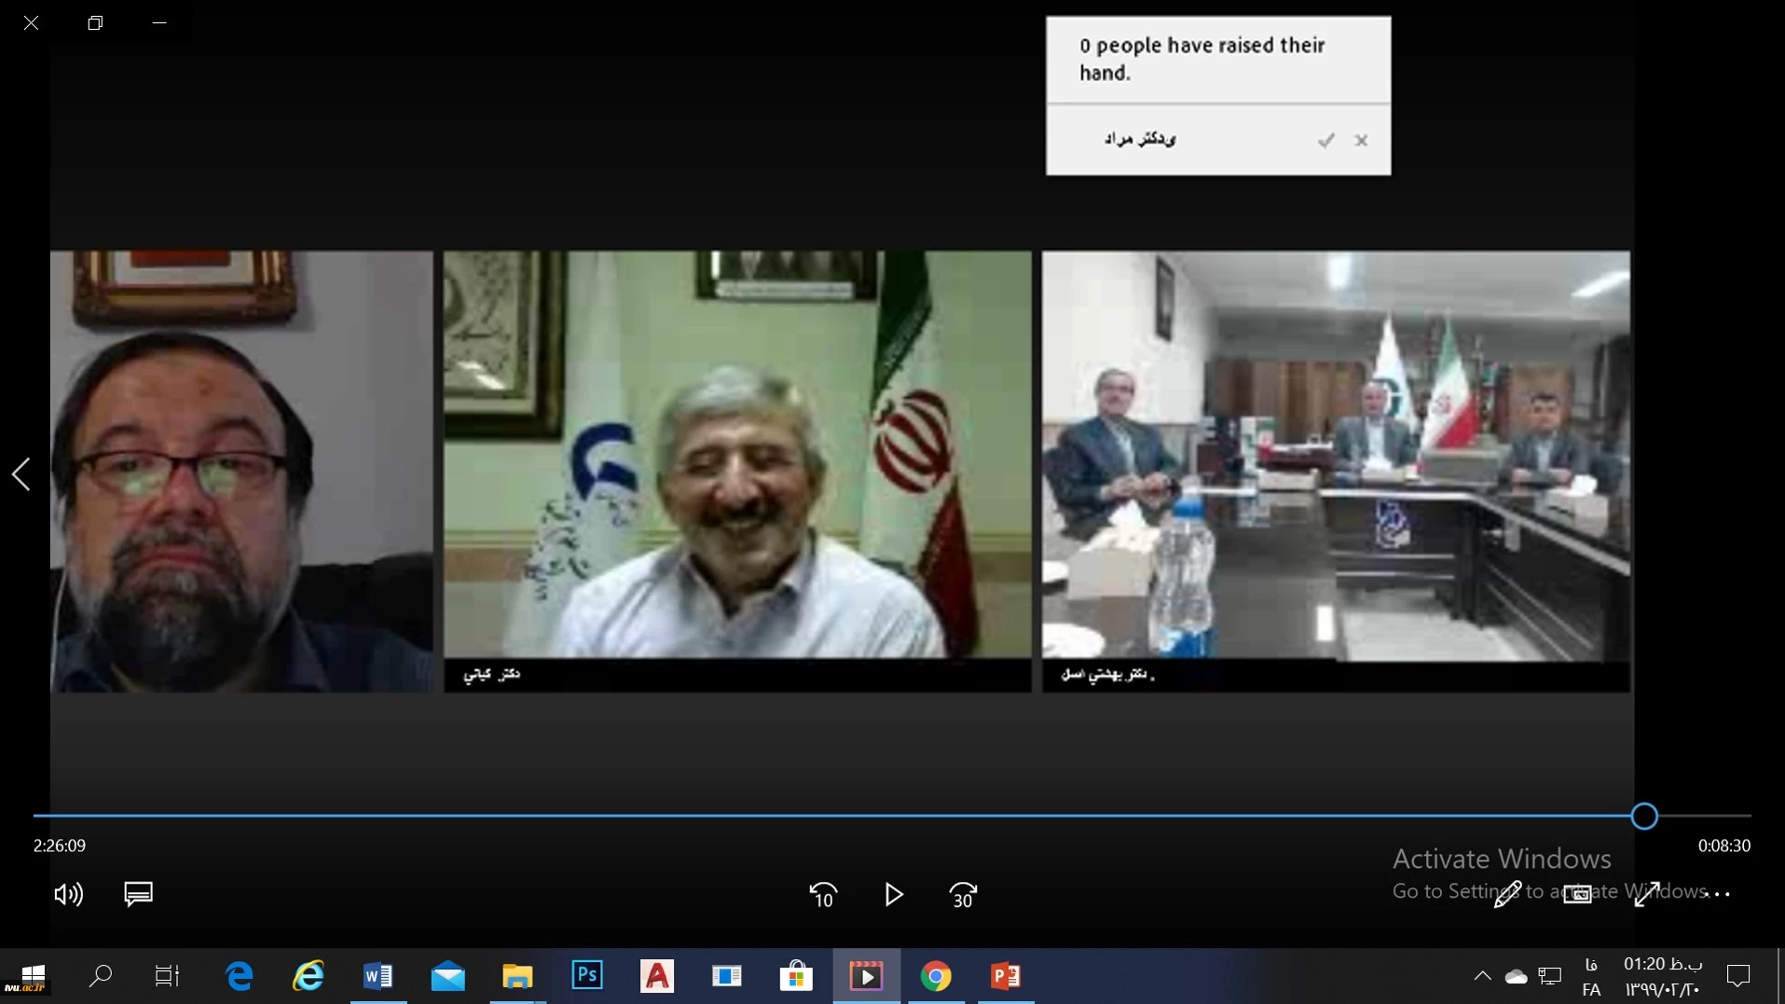Switch to mini view mode
The width and height of the screenshot is (1785, 1004).
tap(1577, 894)
